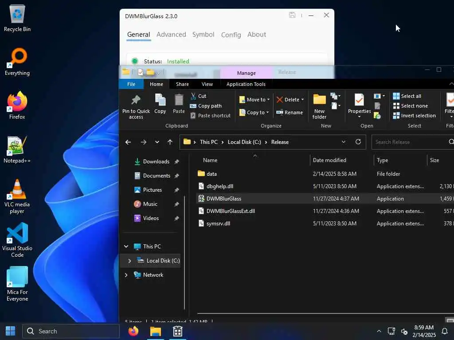Click Local Disk (C:) breadcrumb segment

click(244, 142)
